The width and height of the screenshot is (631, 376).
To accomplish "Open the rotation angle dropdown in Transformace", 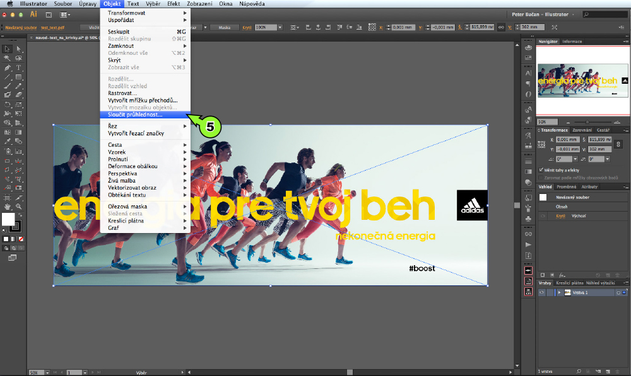I will tap(575, 159).
